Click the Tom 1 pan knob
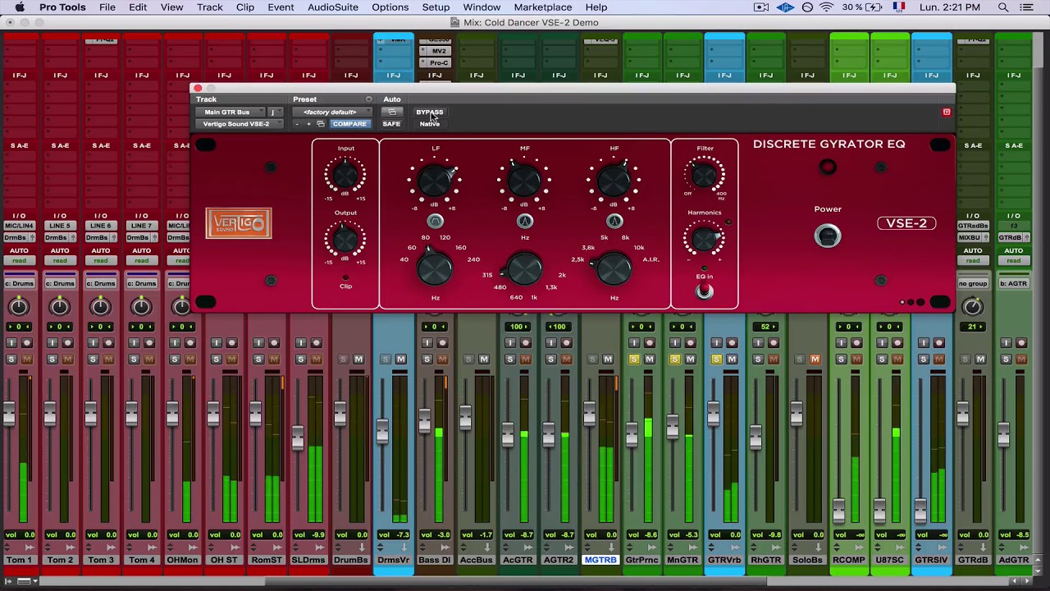 (18, 307)
